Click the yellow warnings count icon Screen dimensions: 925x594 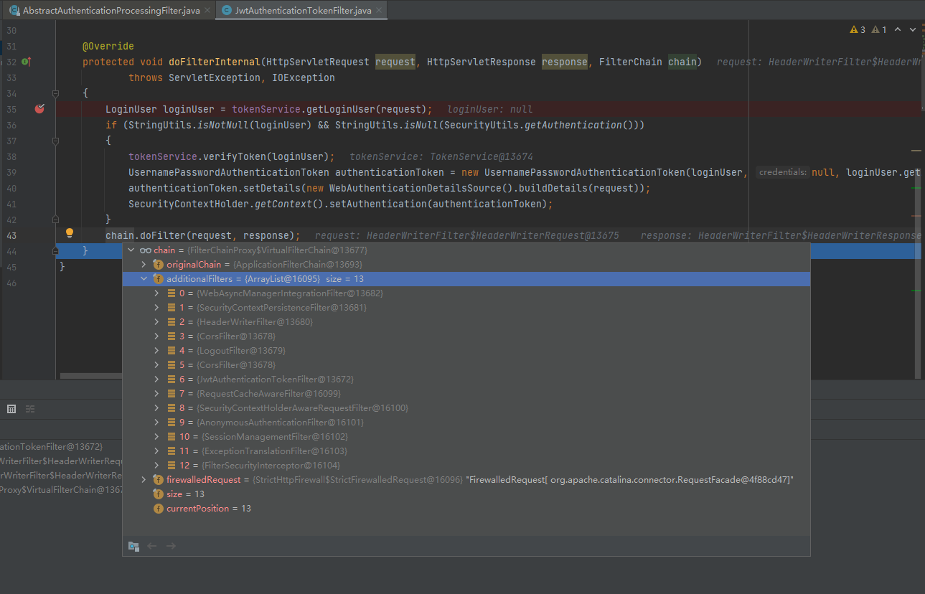coord(853,30)
